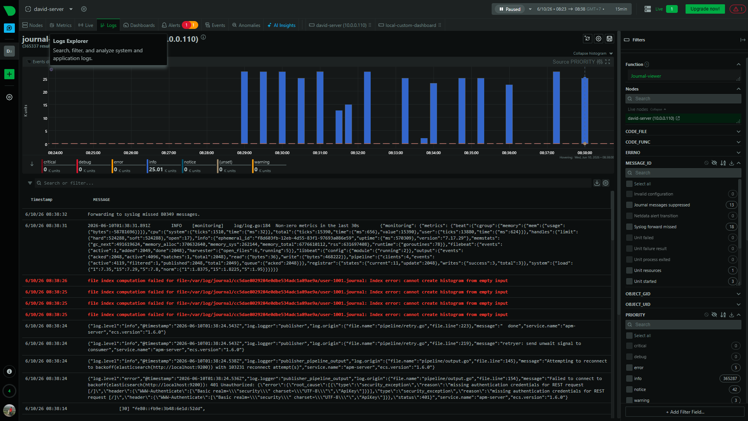Open the left sidebar settings gear
Screen dimensions: 748x421
tap(9, 97)
